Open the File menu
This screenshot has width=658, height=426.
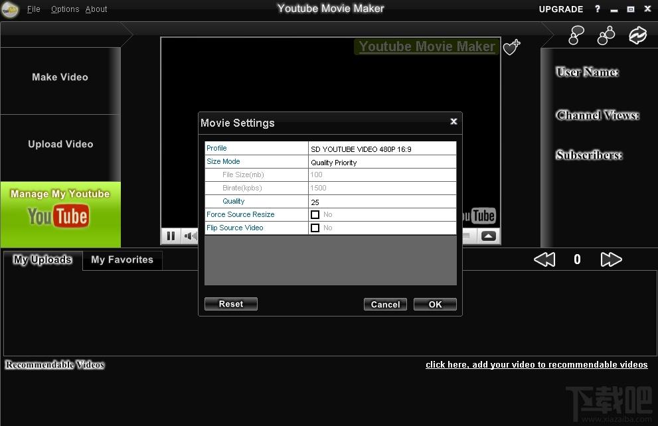pyautogui.click(x=34, y=9)
